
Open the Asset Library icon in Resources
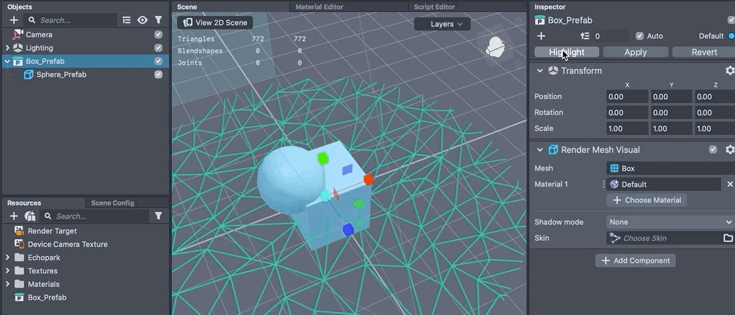[30, 216]
